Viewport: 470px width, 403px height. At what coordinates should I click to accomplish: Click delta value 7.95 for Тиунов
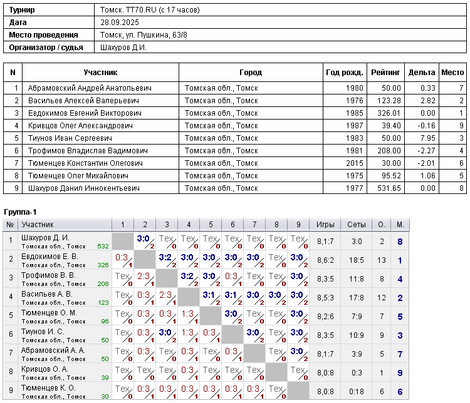pos(427,138)
